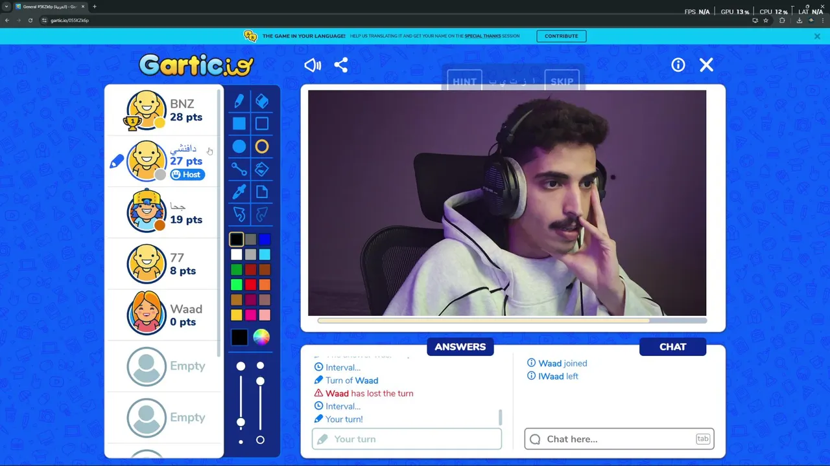
Task: Select the outlined circle tool
Action: coord(262,146)
